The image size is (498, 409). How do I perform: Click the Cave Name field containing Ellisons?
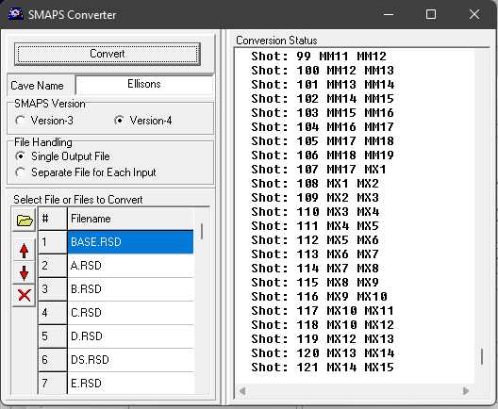click(144, 85)
